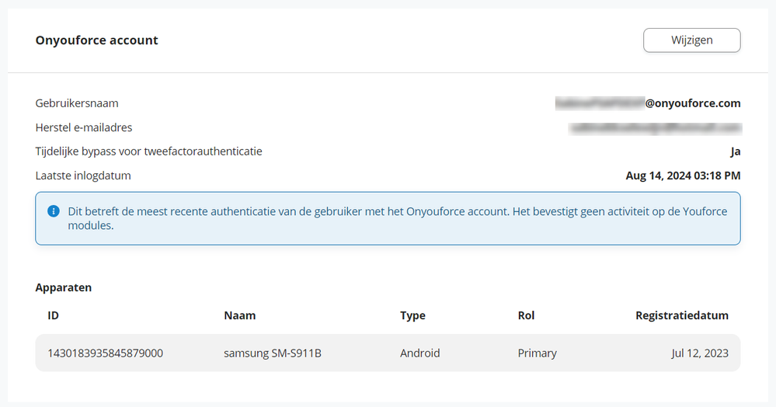Click the Registratiedatum column header
This screenshot has height=407, width=776.
click(681, 315)
